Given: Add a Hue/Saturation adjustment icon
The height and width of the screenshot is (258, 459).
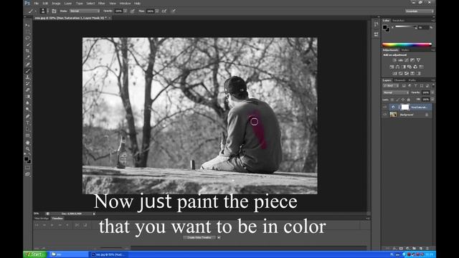Looking at the screenshot, I should point(392,67).
